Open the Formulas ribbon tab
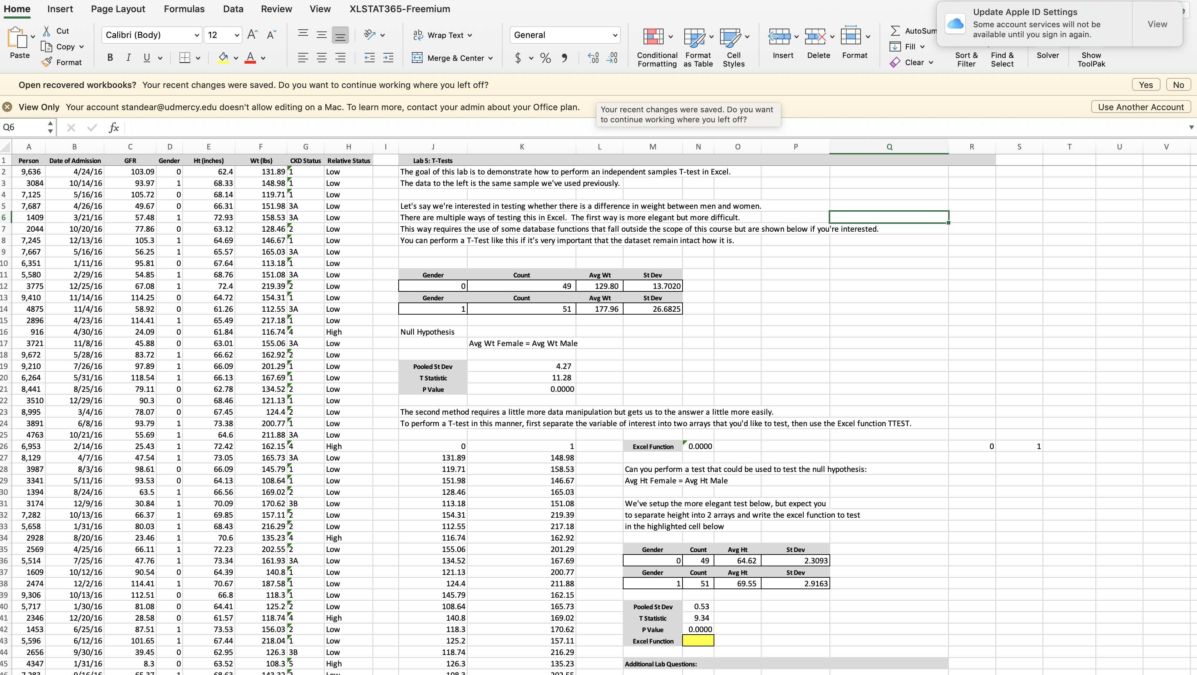The width and height of the screenshot is (1197, 675). pyautogui.click(x=184, y=9)
